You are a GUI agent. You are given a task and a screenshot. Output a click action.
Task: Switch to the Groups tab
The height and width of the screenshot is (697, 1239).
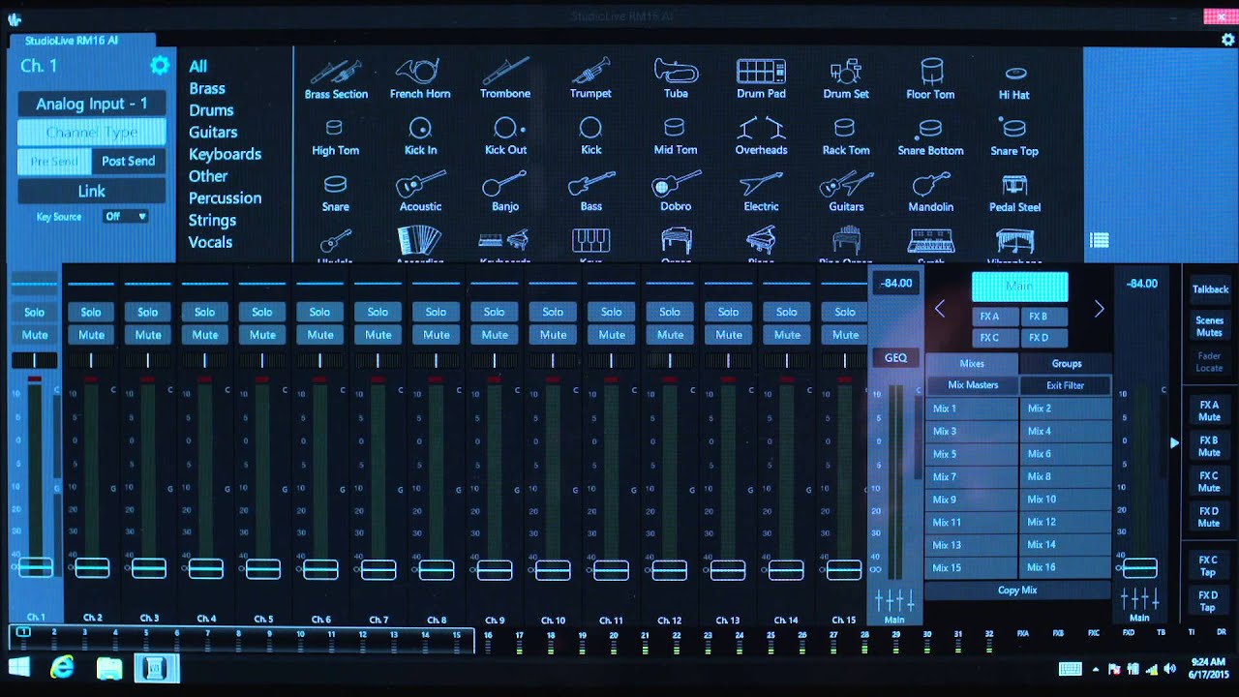[1067, 364]
